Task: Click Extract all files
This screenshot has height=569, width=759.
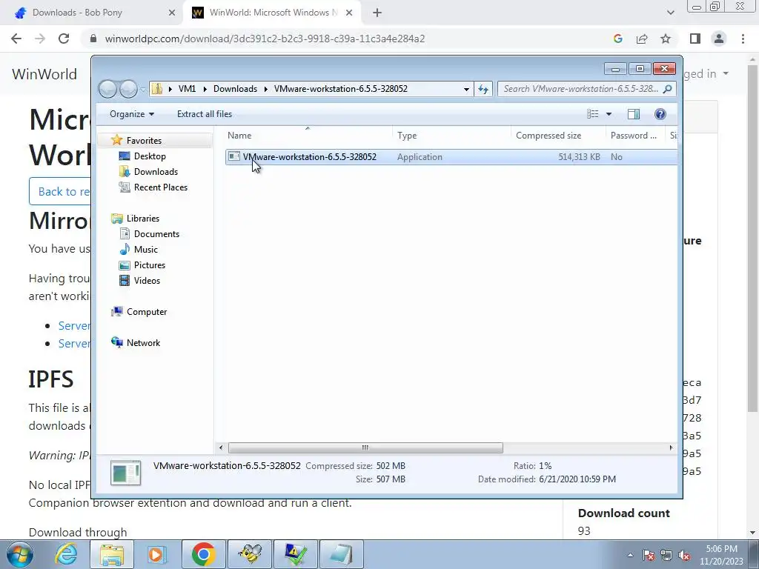Action: (x=205, y=114)
